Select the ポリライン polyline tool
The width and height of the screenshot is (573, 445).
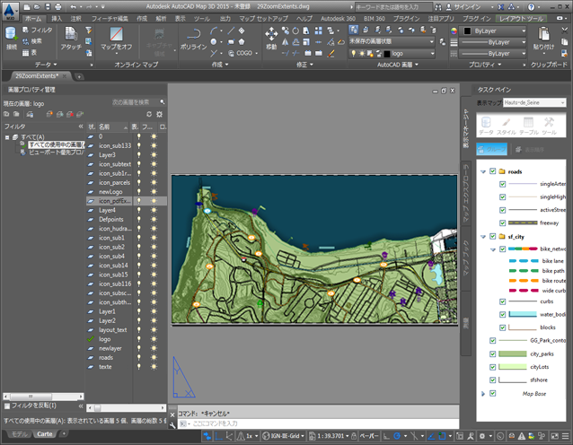click(192, 35)
